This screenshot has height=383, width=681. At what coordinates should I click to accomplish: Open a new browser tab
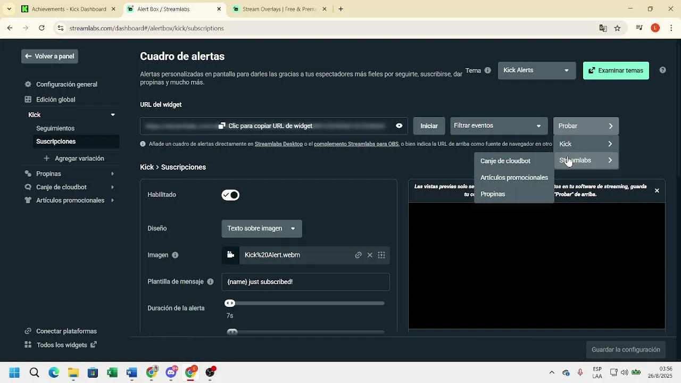(340, 9)
